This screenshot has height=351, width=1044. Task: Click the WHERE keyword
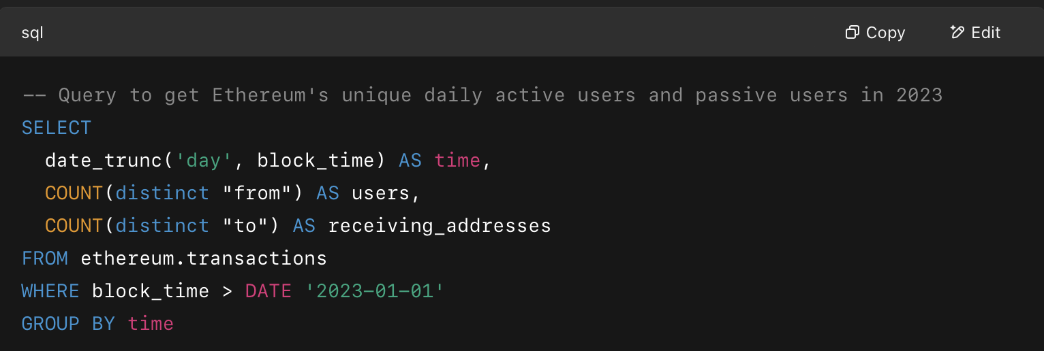click(x=50, y=291)
